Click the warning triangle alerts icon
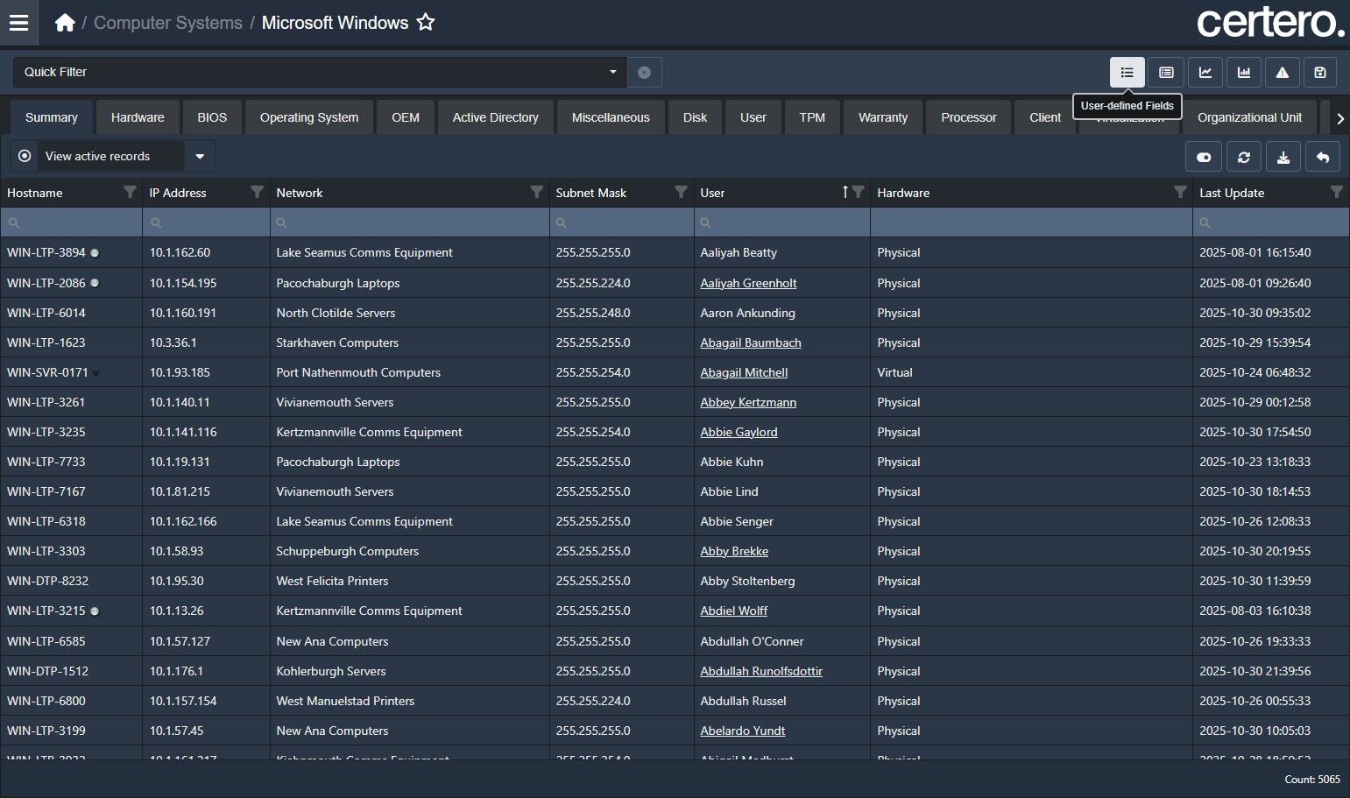This screenshot has width=1350, height=798. pos(1282,73)
